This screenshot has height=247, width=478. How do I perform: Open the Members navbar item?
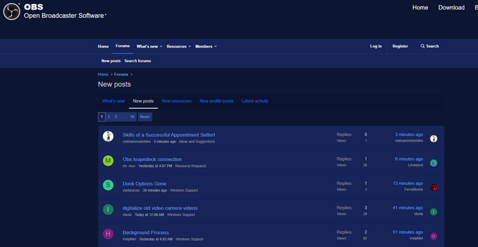204,47
